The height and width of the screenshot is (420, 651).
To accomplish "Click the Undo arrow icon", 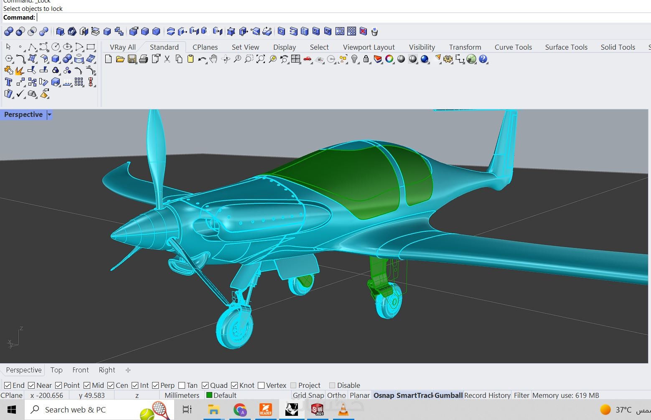I will (202, 59).
